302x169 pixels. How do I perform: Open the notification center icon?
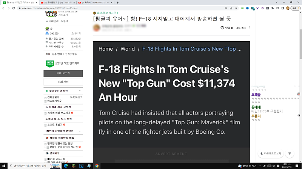297,166
